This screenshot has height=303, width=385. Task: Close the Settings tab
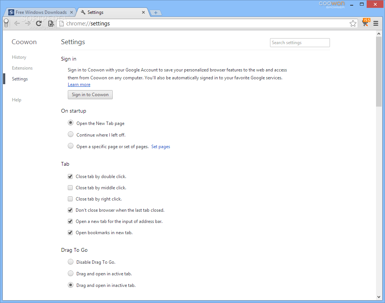143,12
